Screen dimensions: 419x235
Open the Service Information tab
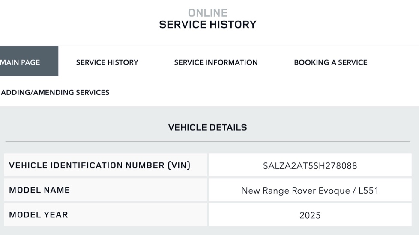click(216, 62)
